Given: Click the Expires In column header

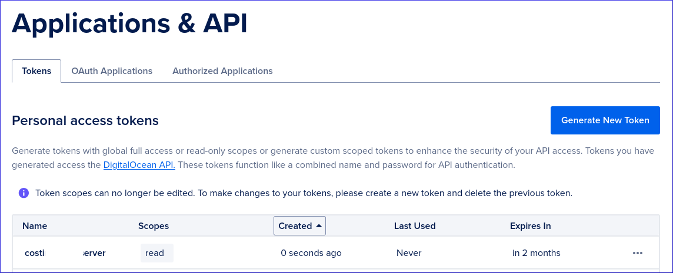Looking at the screenshot, I should pos(530,226).
